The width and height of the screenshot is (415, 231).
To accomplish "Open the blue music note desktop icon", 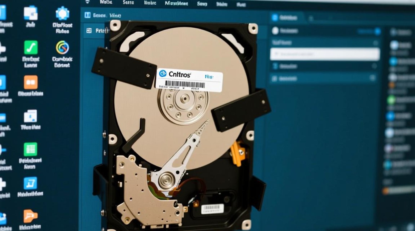I will (x=30, y=183).
